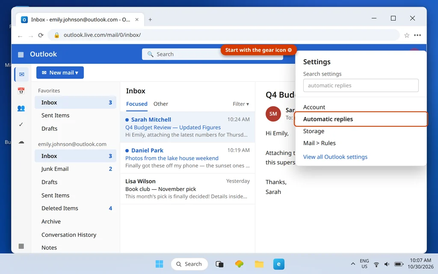Open the Edge browser taskbar icon
The width and height of the screenshot is (438, 274).
[279, 264]
